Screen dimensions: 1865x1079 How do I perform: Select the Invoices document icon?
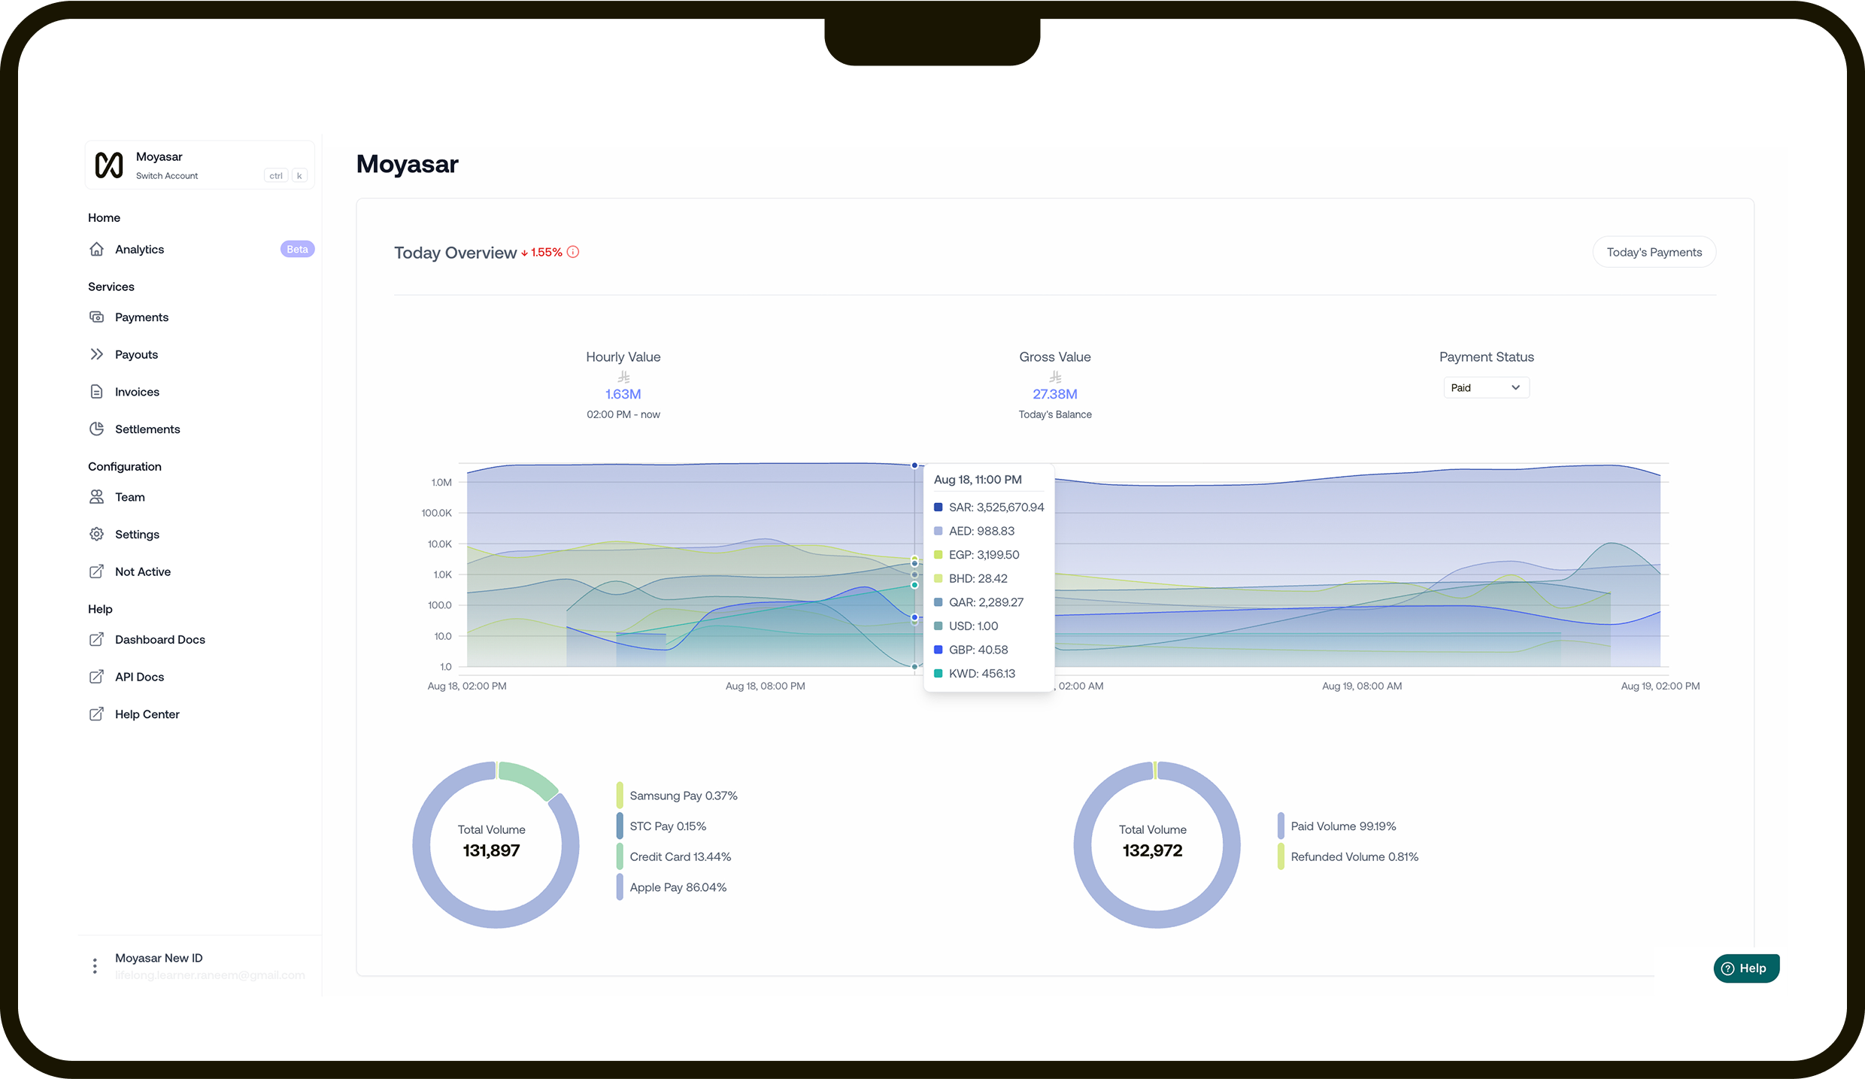[x=98, y=391]
